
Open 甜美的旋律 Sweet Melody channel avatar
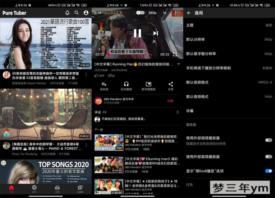pos(6,75)
